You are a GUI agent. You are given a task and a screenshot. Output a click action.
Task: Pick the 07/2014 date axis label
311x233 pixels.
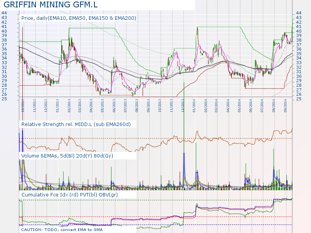pyautogui.click(x=262, y=106)
